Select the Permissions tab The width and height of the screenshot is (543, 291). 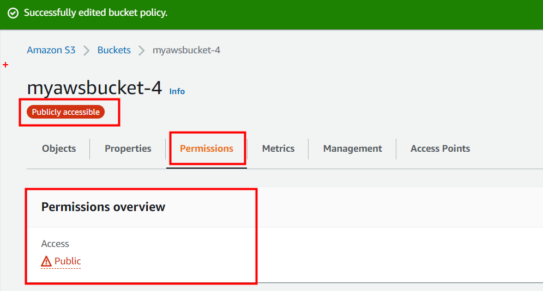[207, 148]
